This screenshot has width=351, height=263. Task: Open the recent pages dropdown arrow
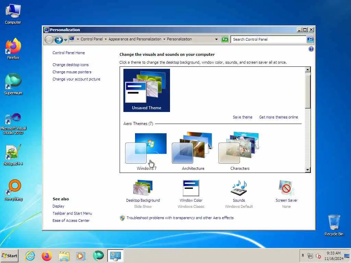pos(65,40)
